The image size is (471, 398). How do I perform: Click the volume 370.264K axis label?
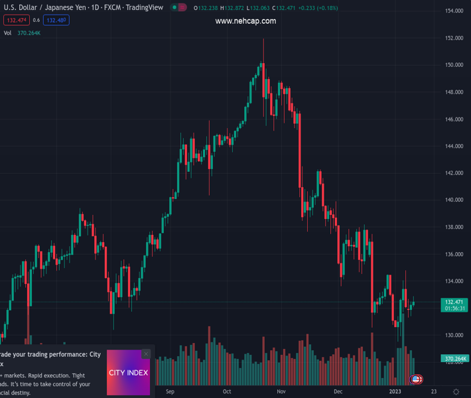pyautogui.click(x=454, y=359)
